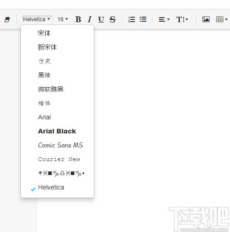This screenshot has width=230, height=232.
Task: Choose 新宋体 font from list
Action: click(x=57, y=47)
